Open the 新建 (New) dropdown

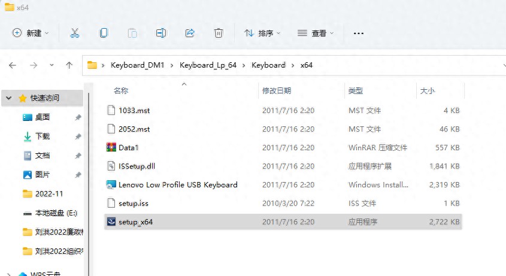click(x=31, y=33)
